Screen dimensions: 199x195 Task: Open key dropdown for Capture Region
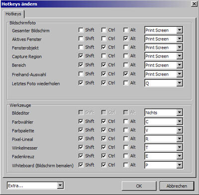coord(180,56)
